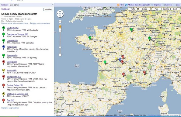Click the RSS feed icon
Image resolution: width=181 pixels, height=117 pixels.
coord(118,5)
